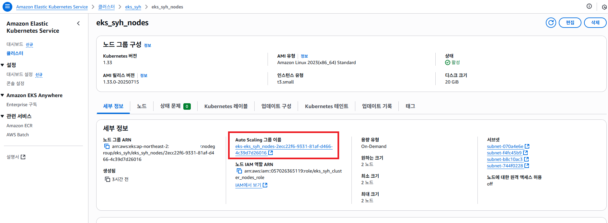Click external link icon beside Auto Scaling group name

point(270,153)
